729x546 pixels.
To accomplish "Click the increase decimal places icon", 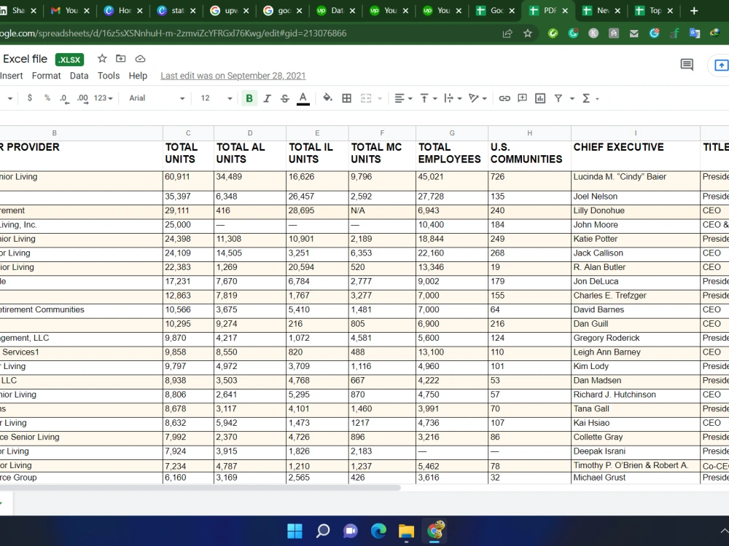I will pos(82,98).
